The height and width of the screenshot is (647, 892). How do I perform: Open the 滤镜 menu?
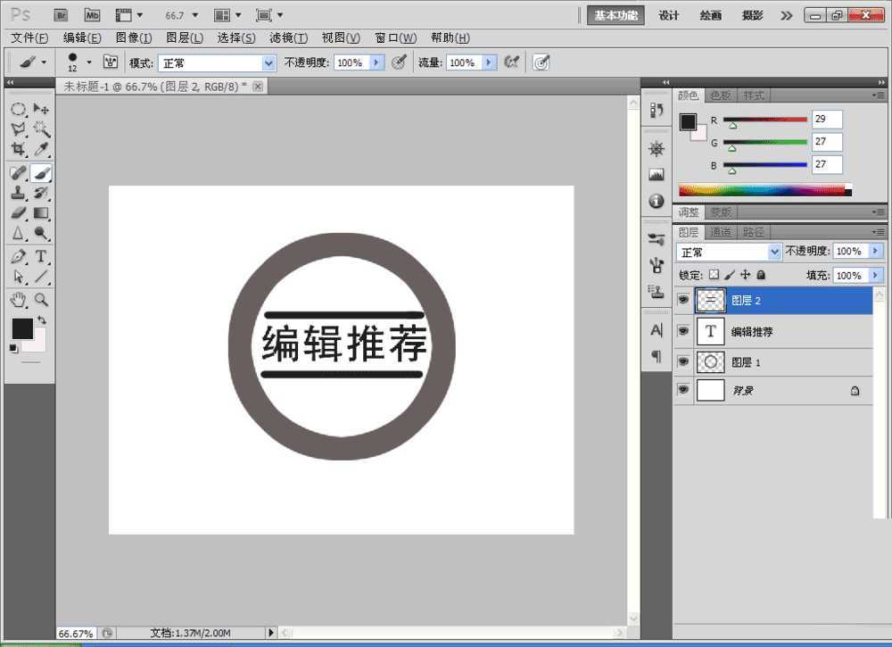[x=287, y=37]
